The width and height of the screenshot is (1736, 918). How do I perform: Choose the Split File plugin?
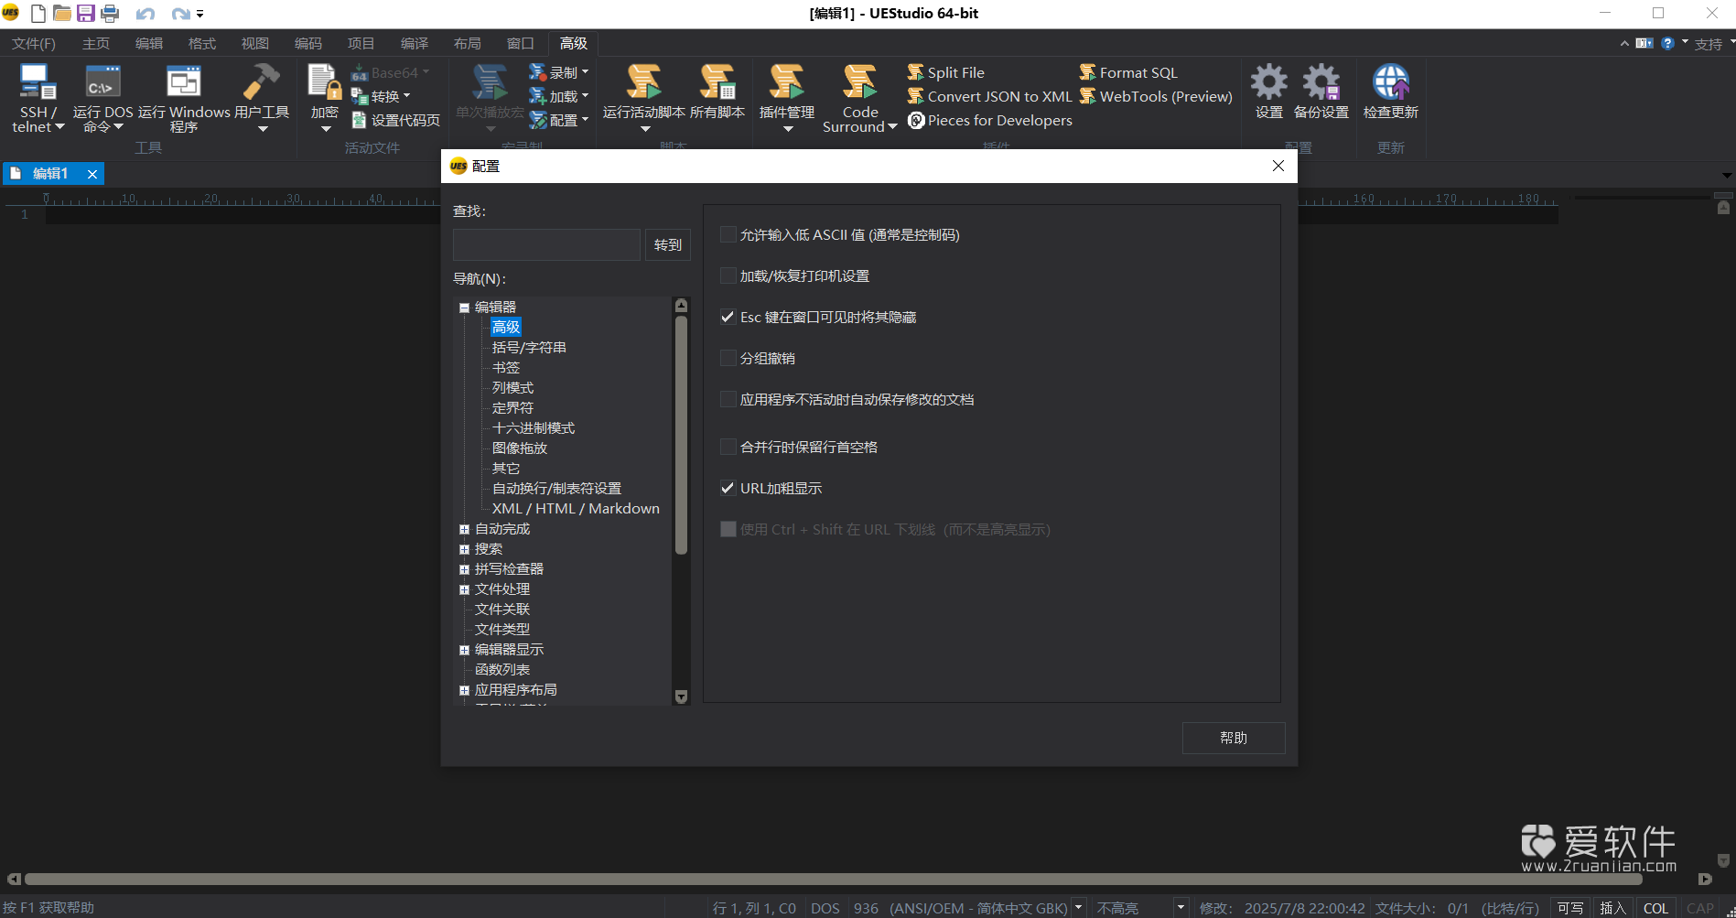pos(945,72)
